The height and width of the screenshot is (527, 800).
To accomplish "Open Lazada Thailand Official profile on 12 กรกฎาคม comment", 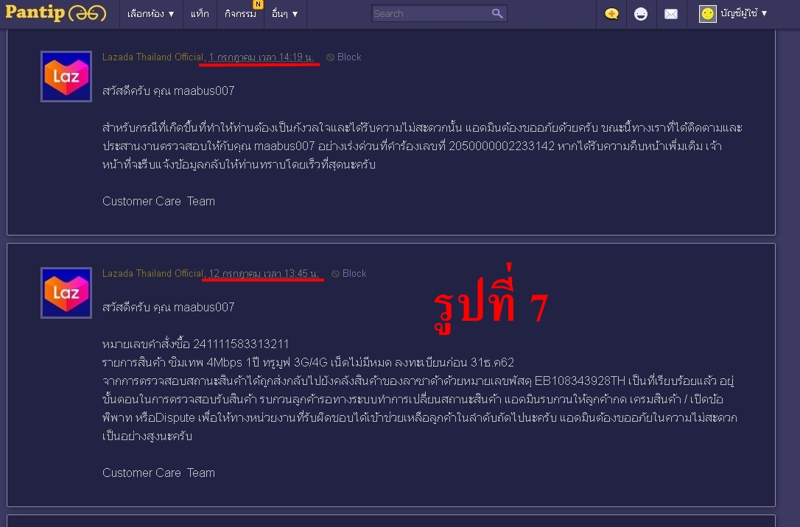I will pos(152,274).
